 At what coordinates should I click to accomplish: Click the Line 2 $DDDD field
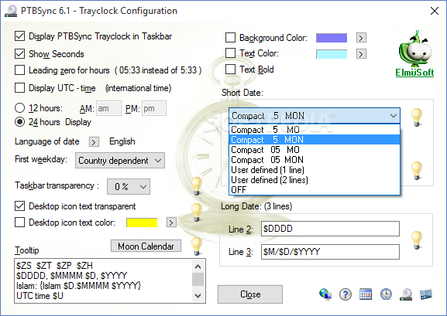click(x=330, y=229)
